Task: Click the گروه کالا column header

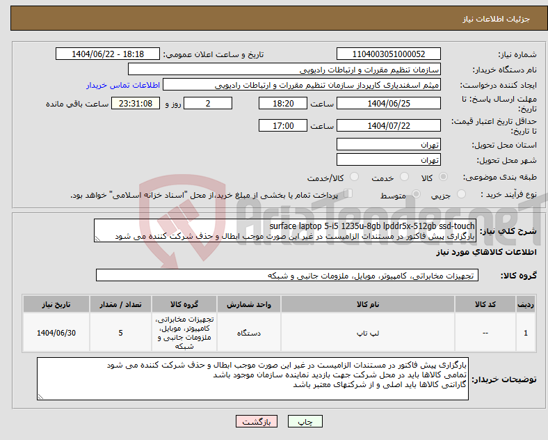Action: click(x=184, y=304)
